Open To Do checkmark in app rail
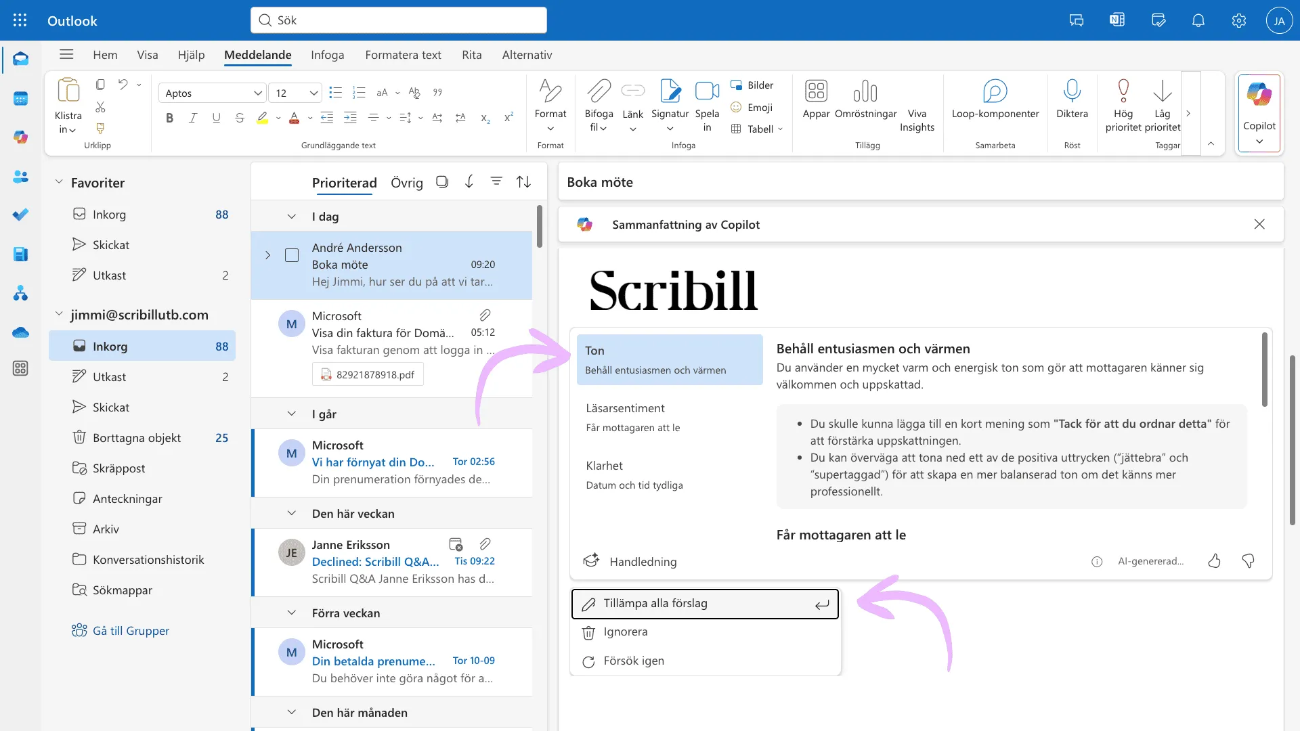The height and width of the screenshot is (731, 1300). 20,215
